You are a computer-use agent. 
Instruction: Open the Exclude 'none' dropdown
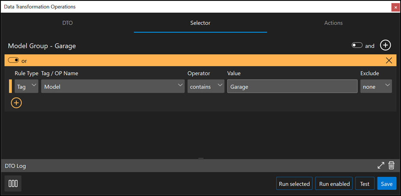[x=376, y=86]
